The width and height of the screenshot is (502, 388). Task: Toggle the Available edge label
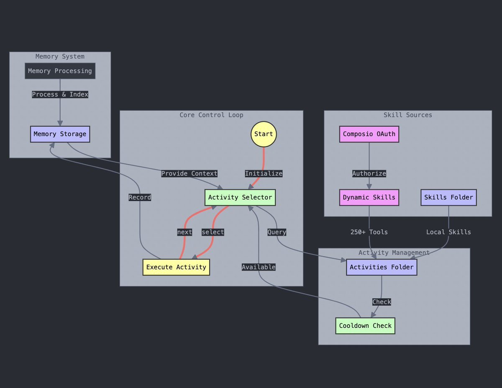click(259, 267)
